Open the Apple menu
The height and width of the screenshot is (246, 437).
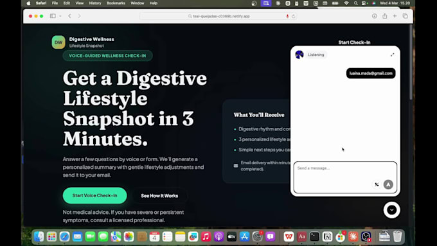[28, 3]
